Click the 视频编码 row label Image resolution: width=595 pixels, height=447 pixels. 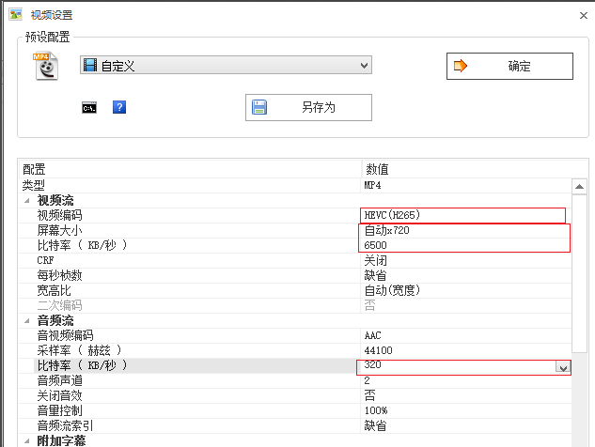[59, 215]
